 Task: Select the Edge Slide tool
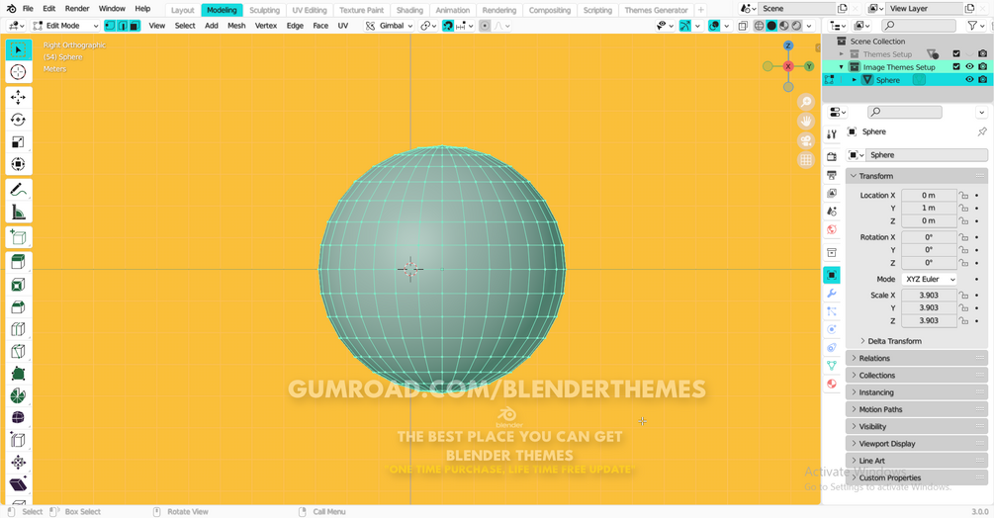pos(19,440)
